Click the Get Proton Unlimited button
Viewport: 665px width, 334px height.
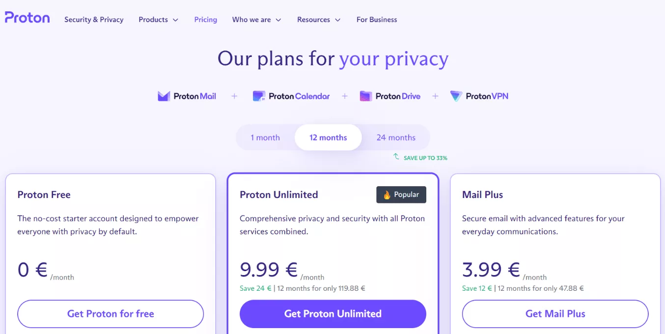click(x=332, y=314)
